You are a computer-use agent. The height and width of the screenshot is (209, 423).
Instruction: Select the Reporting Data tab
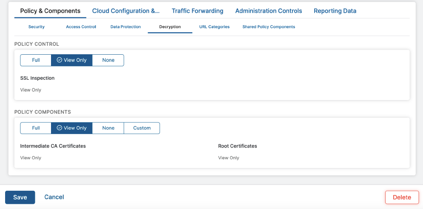pos(335,11)
